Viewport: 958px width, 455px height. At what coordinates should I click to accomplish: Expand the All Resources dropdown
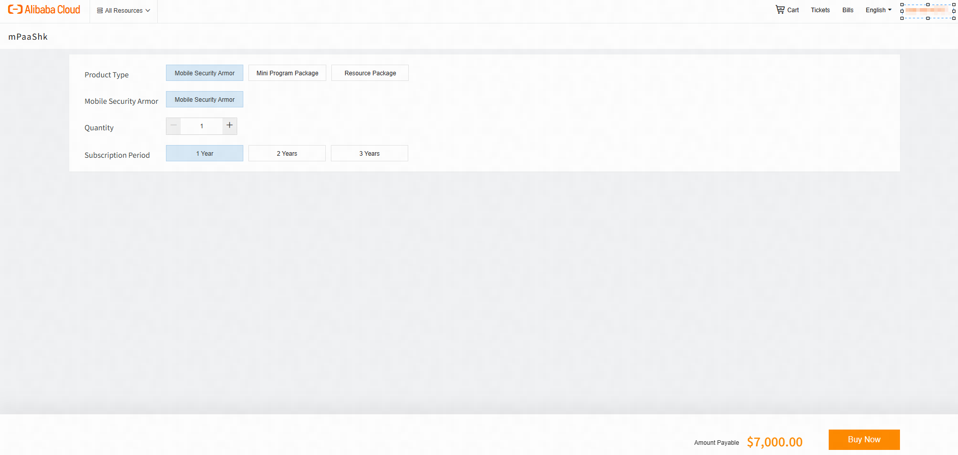124,11
